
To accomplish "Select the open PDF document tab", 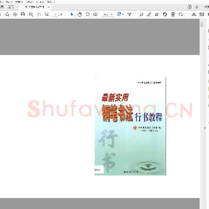I will point(34,7).
